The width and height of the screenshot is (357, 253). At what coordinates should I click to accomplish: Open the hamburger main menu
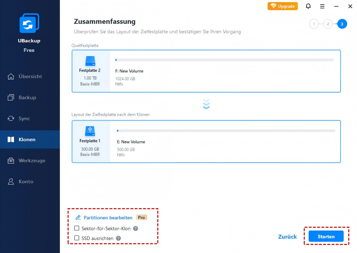coord(322,6)
